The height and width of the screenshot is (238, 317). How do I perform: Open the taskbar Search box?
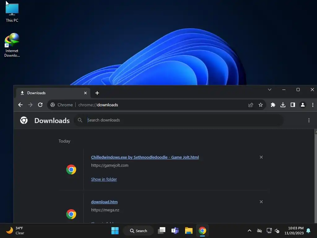pyautogui.click(x=138, y=231)
